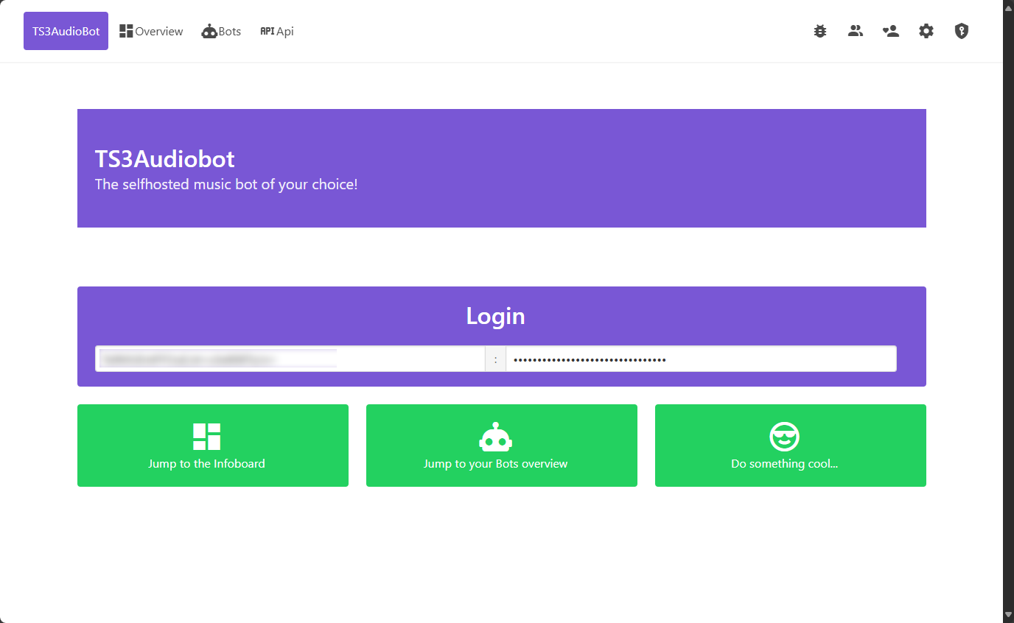This screenshot has height=623, width=1014.
Task: Click the Login heading text
Action: (x=495, y=316)
